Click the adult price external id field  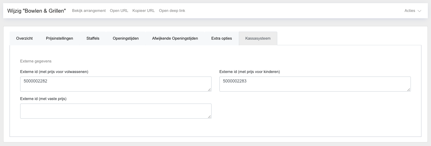116,84
